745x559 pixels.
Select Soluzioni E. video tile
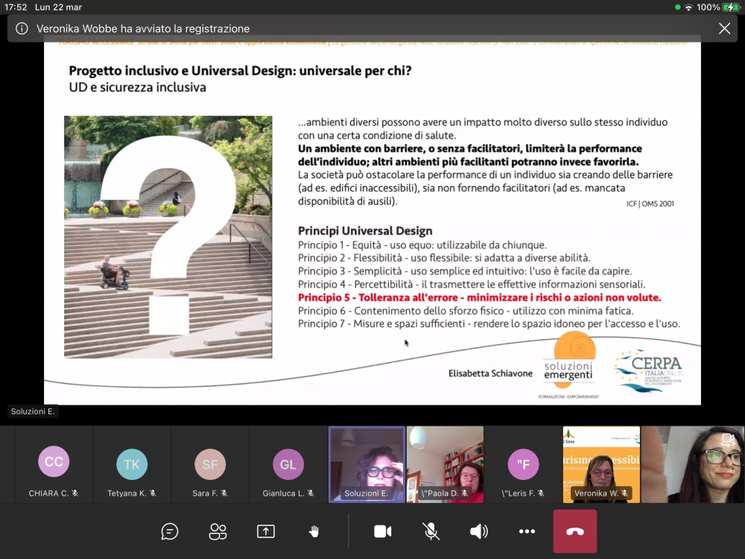click(367, 464)
